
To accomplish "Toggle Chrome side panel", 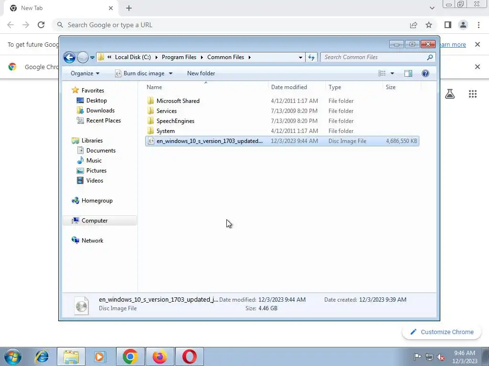I will pos(448,25).
